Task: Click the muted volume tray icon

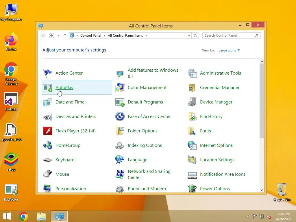Action: pos(269,217)
